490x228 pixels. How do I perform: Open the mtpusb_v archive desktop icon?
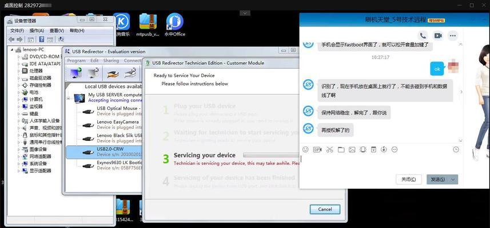[148, 25]
